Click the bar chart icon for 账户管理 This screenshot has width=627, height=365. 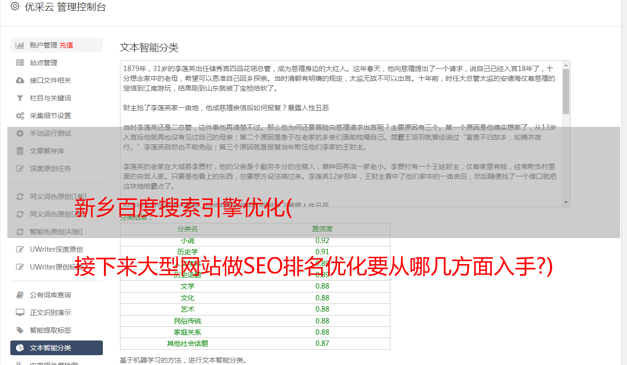click(x=20, y=45)
